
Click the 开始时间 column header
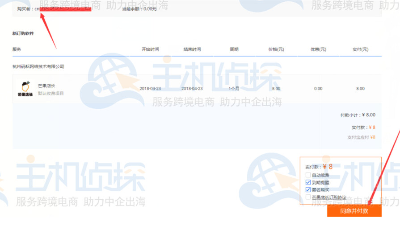(x=150, y=49)
